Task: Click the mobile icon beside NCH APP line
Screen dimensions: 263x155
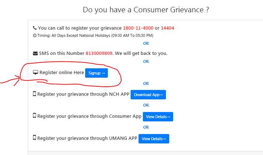Action: [x=34, y=94]
